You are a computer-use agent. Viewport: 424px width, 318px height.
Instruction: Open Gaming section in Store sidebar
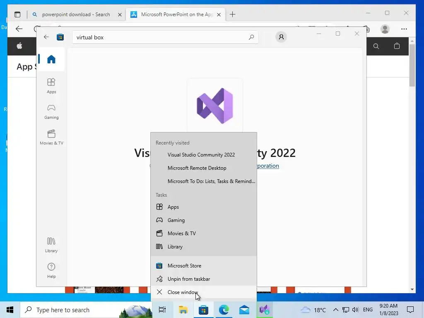tap(51, 112)
